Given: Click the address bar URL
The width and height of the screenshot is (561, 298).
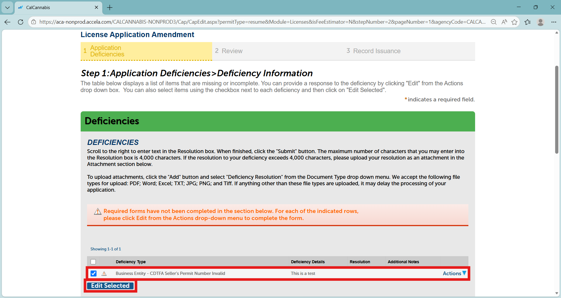Looking at the screenshot, I should 262,22.
